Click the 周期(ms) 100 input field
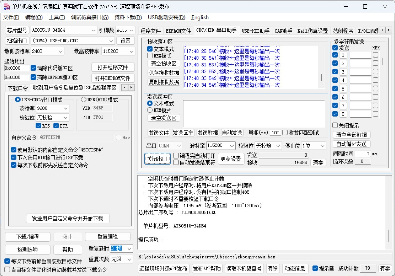This screenshot has height=276, width=395. click(276, 133)
